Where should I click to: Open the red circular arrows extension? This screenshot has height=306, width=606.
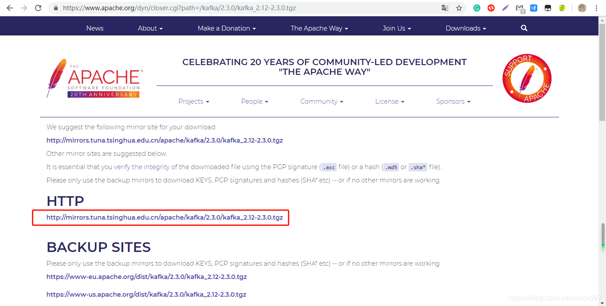pyautogui.click(x=491, y=8)
